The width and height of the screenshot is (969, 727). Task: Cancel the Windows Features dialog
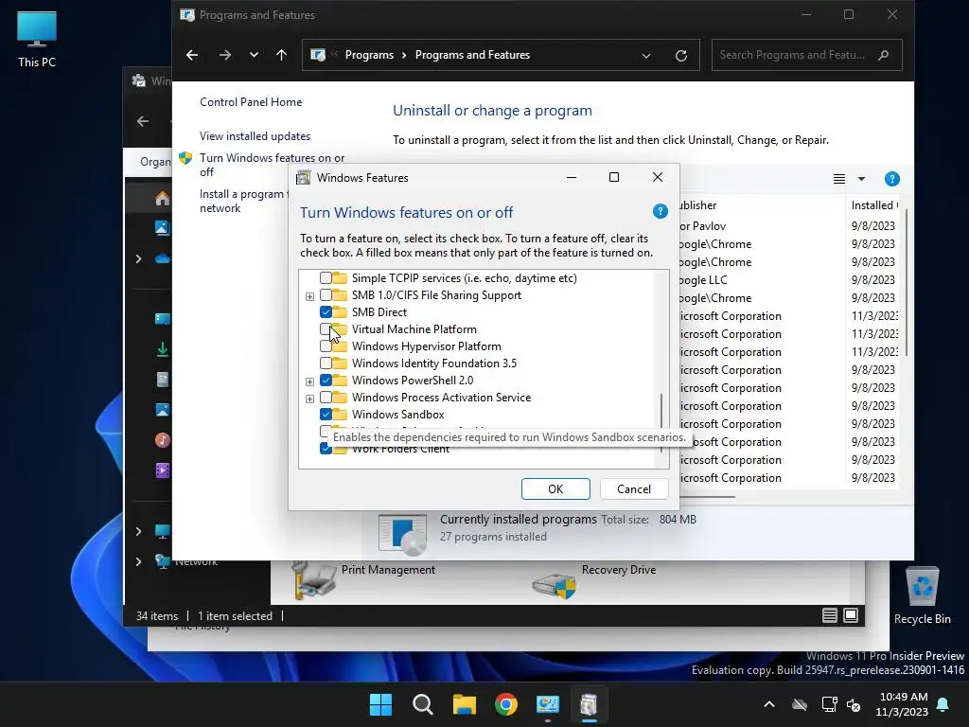point(634,489)
